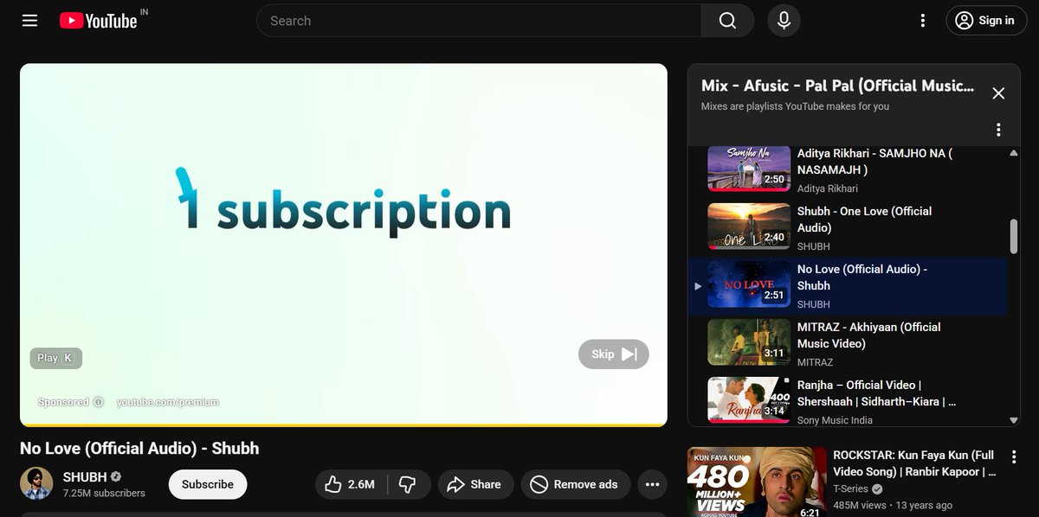Open T-Series channel under Kun Faya Kun

[x=850, y=488]
